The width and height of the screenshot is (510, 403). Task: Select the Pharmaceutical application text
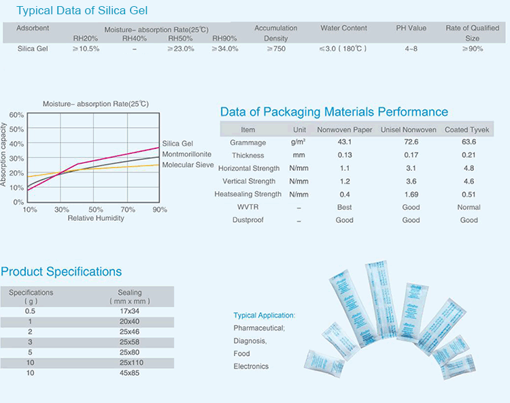pyautogui.click(x=260, y=328)
